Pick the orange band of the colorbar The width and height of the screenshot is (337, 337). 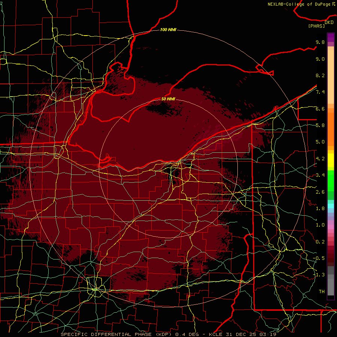(331, 130)
